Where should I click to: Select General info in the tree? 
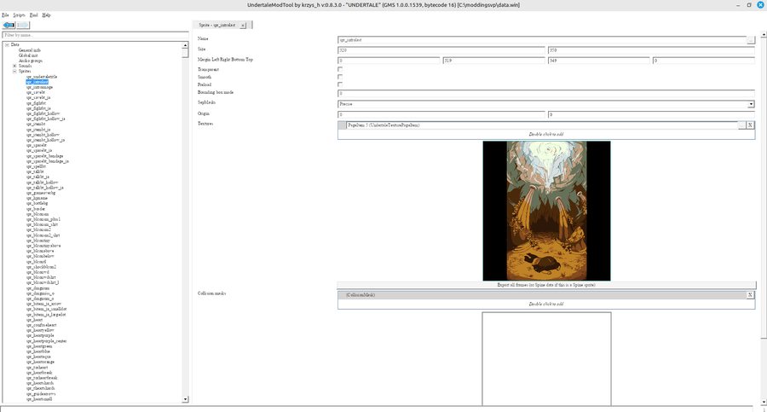click(x=30, y=50)
